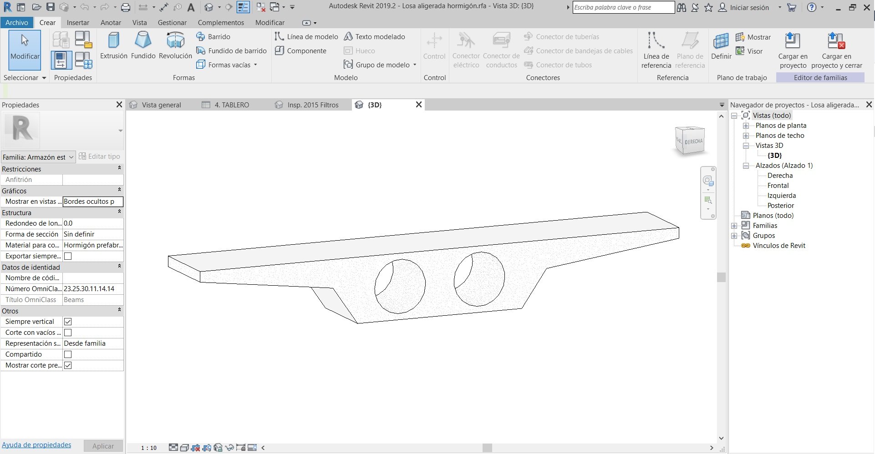Open the Derecha elevation view
Screen dimensions: 875x454
point(780,176)
